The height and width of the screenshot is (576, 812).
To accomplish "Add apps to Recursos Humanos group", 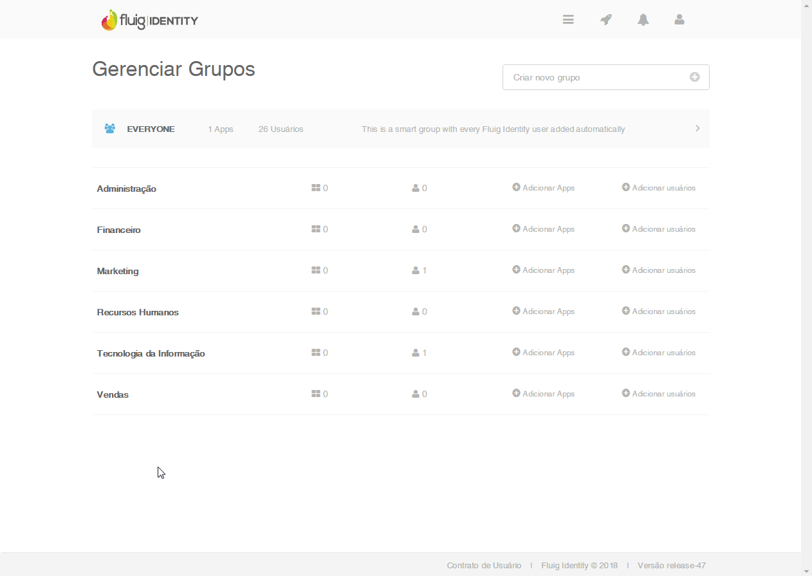I will pyautogui.click(x=544, y=311).
